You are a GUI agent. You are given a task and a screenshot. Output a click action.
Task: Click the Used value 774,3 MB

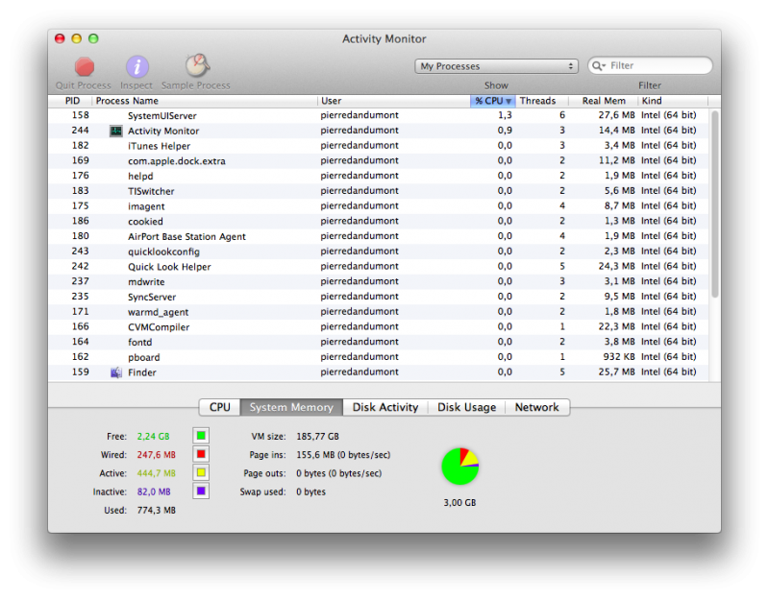pos(156,511)
